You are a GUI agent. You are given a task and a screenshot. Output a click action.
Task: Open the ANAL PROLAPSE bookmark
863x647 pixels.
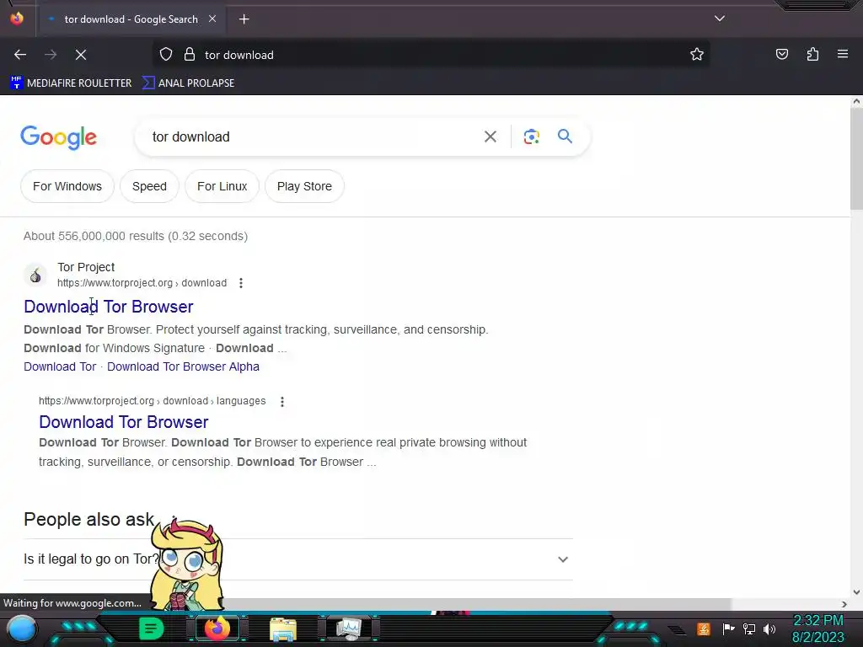(188, 83)
